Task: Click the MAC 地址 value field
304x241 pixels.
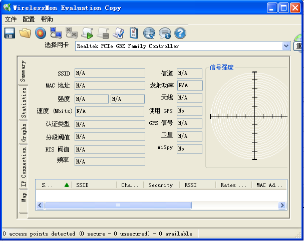Action: (x=110, y=85)
